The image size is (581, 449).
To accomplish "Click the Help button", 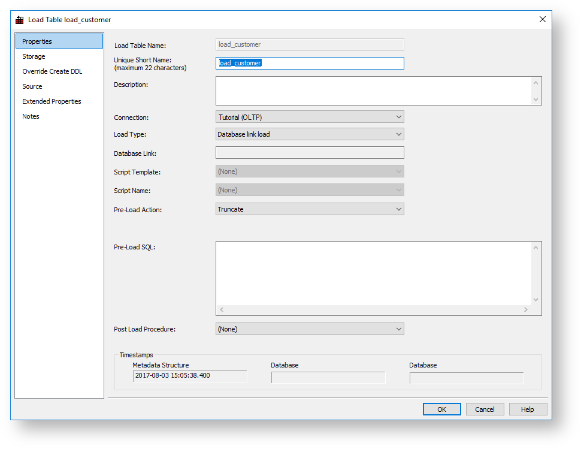I will 528,409.
